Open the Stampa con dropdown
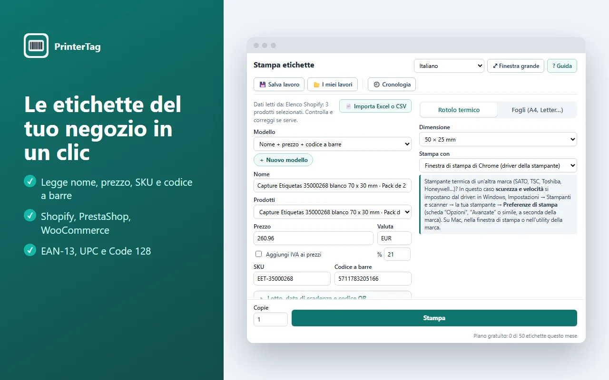Image resolution: width=609 pixels, height=380 pixels. [x=498, y=165]
